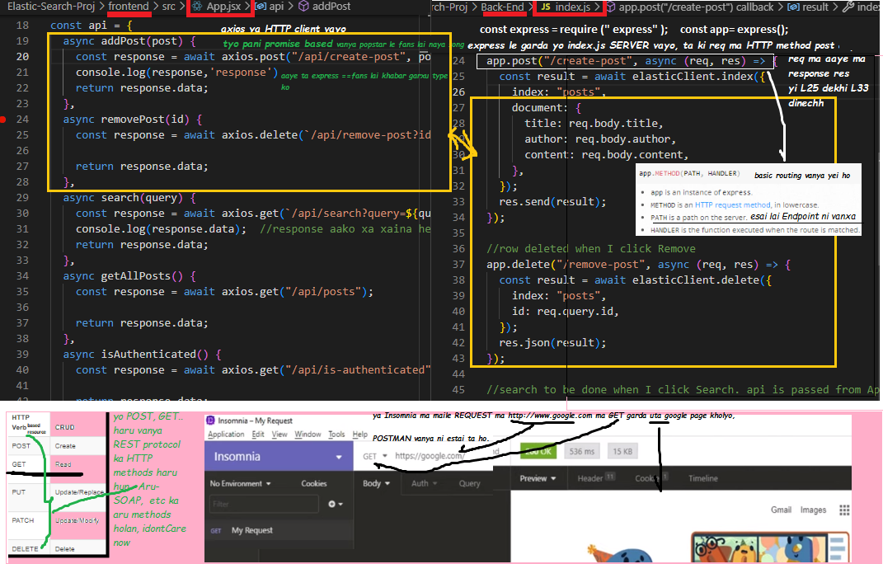Open the Preview mode dropdown
The image size is (883, 564).
pyautogui.click(x=538, y=478)
